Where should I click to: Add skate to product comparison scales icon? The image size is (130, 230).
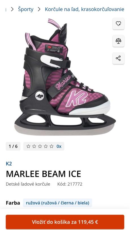[x=118, y=41]
